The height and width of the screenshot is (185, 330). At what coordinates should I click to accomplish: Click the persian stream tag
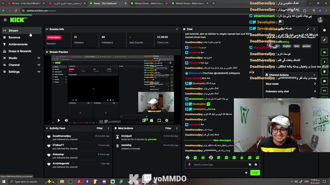pos(306,46)
